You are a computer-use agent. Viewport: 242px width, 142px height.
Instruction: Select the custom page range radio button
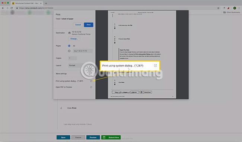tap(69, 51)
